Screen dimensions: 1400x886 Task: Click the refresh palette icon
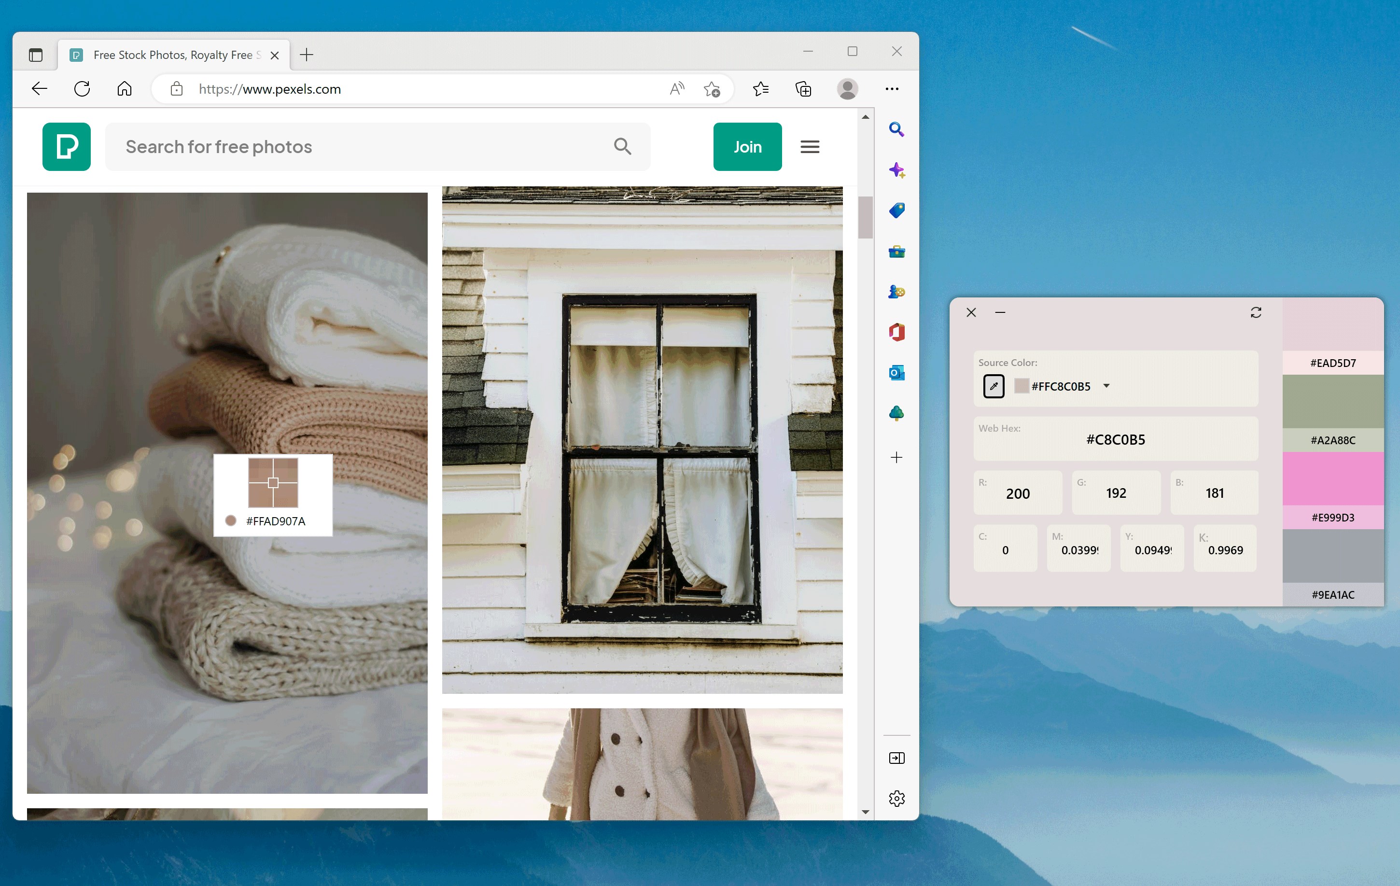coord(1256,313)
